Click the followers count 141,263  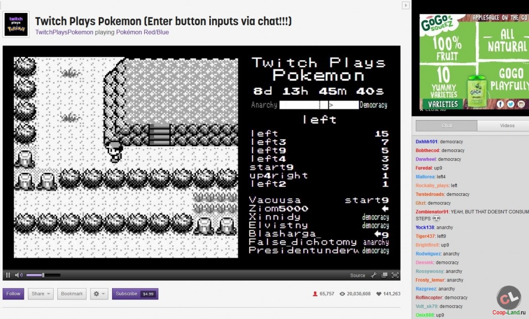point(388,294)
